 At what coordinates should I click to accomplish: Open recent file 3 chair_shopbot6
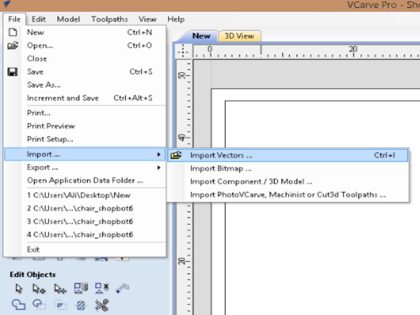(x=85, y=221)
